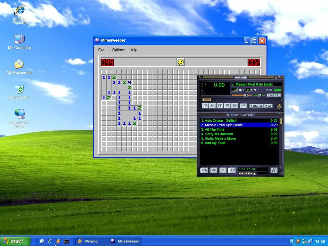
Task: Select track 3 All The Time
Action: coord(239,129)
